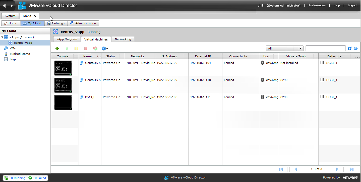This screenshot has height=182, width=361.
Task: Select IP 192.168.1.108 cell
Action: (167, 97)
